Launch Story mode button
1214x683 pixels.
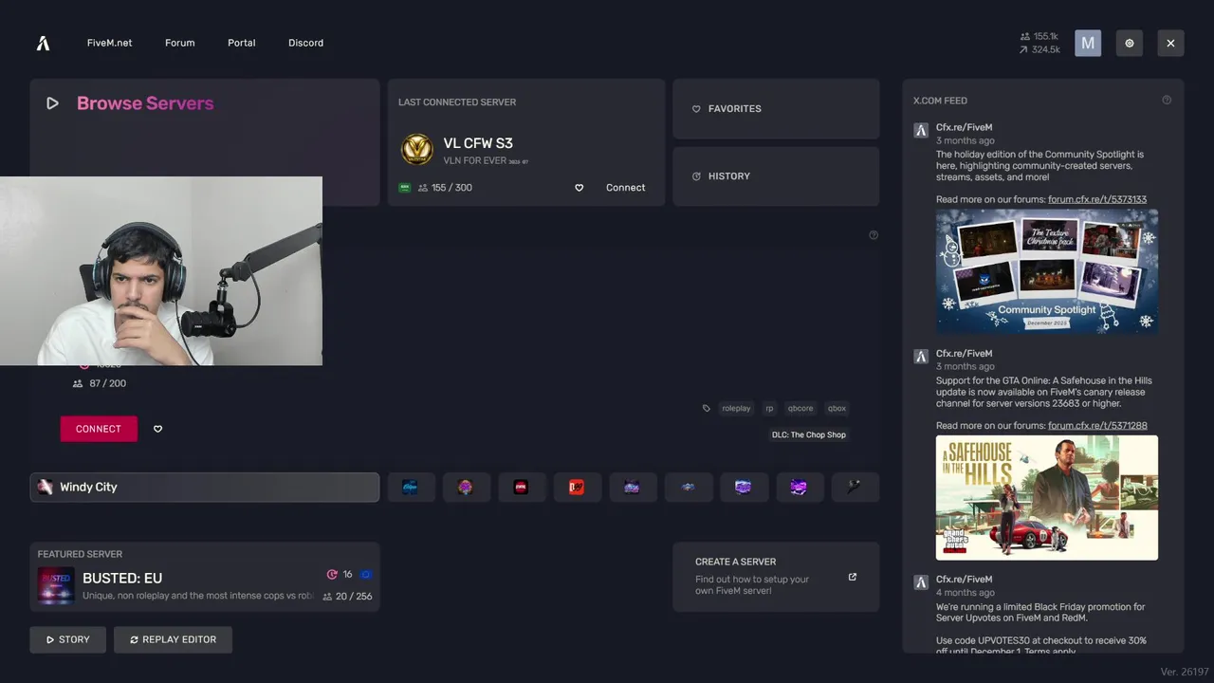pyautogui.click(x=67, y=639)
